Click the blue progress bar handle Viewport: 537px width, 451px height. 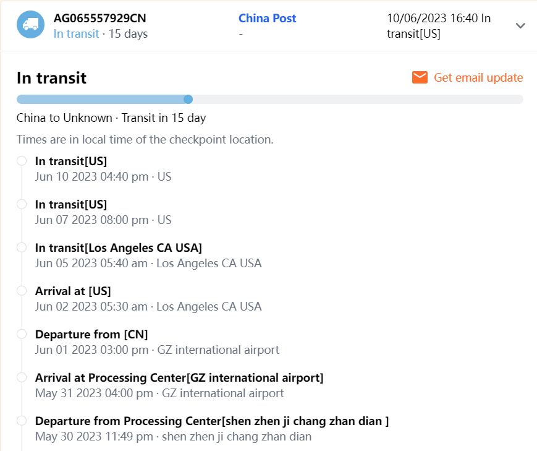[188, 99]
